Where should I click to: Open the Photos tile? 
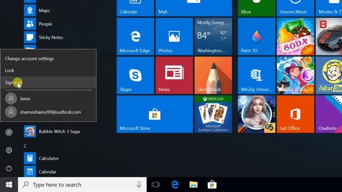(174, 36)
